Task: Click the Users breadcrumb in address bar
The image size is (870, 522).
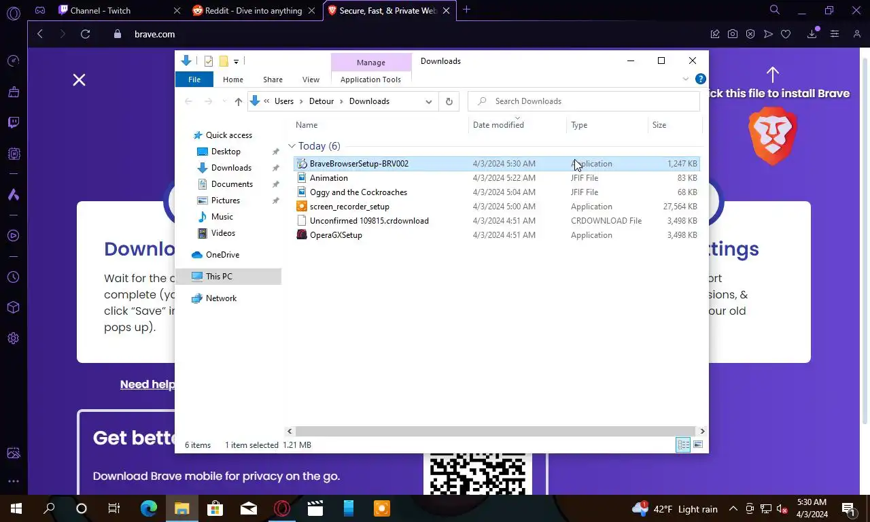Action: click(x=284, y=101)
